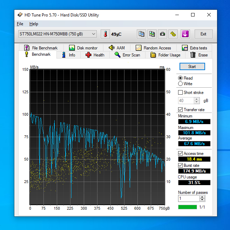Copy info to clipboard icon
The height and width of the screenshot is (230, 230).
point(141,34)
